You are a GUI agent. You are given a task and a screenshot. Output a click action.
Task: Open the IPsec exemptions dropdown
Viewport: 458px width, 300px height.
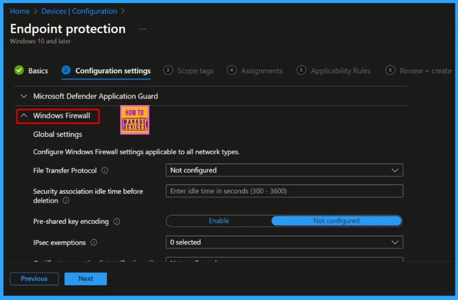coord(284,242)
